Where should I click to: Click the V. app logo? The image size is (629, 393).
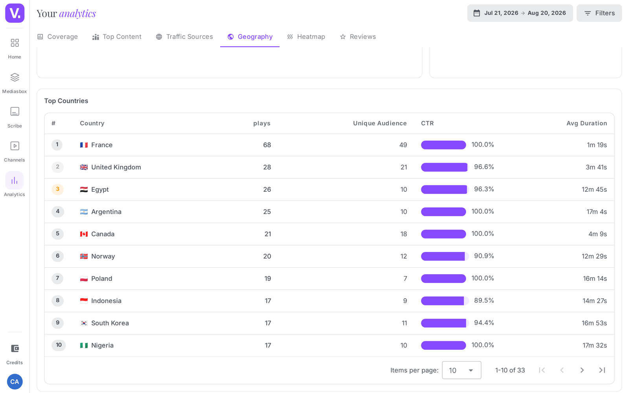(15, 13)
